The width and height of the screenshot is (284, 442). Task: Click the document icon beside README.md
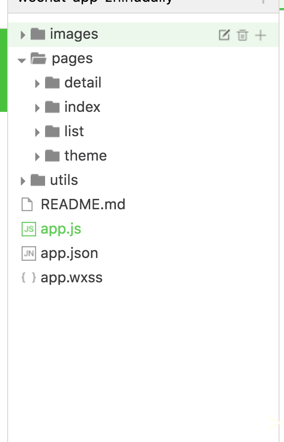[x=28, y=205]
